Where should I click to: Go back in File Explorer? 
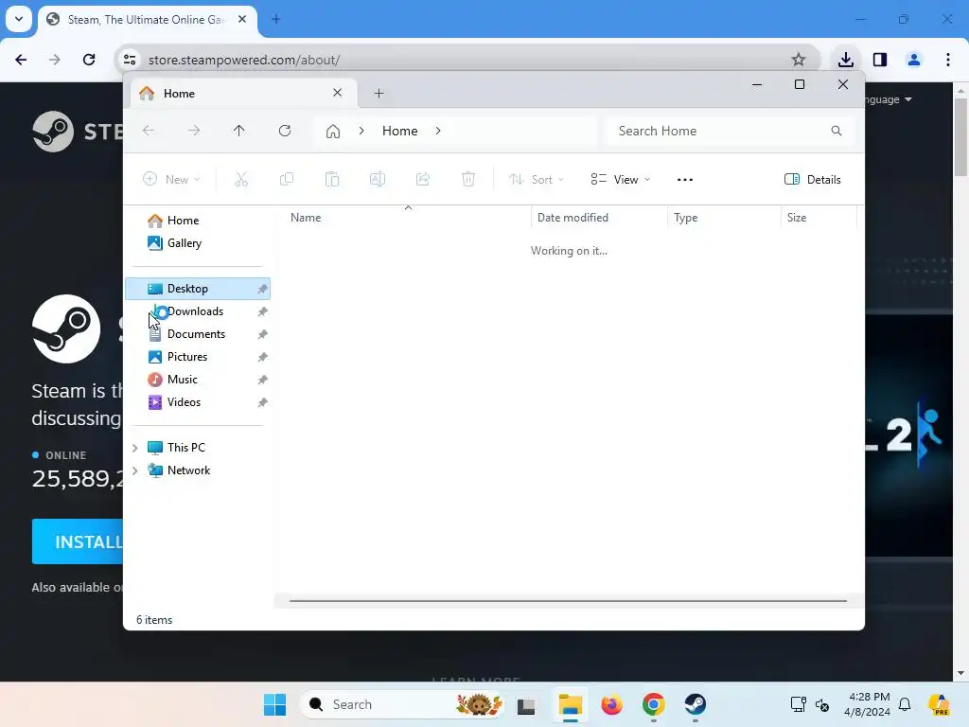point(149,131)
